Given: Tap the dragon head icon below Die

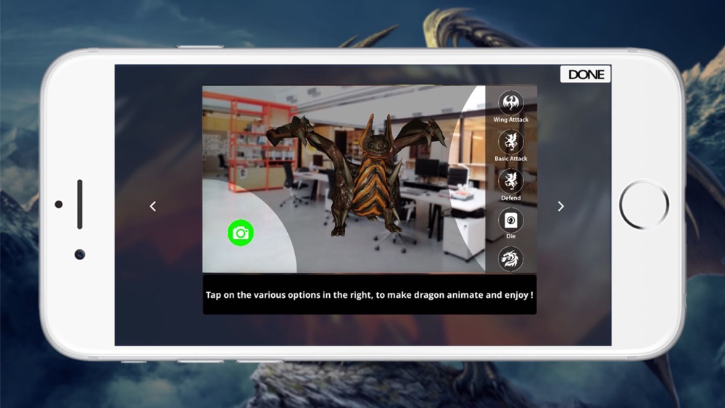Looking at the screenshot, I should pos(510,259).
